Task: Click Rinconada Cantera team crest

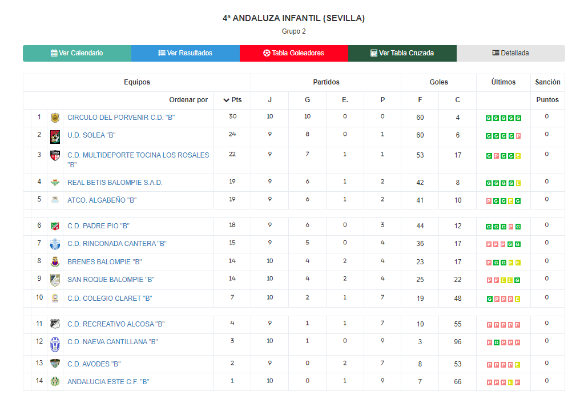Action: tap(55, 244)
